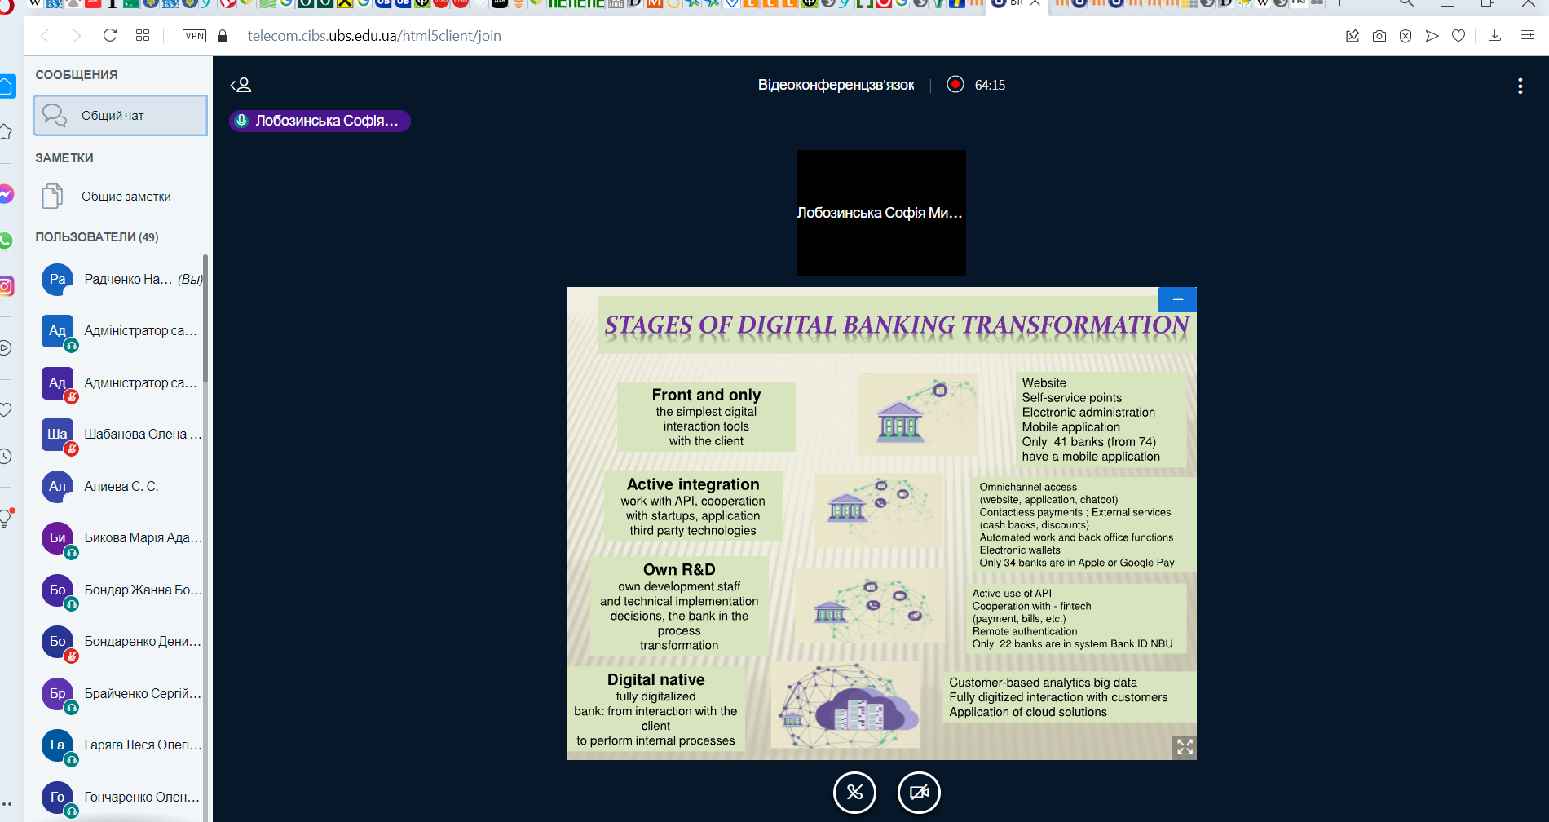Open the send arrow icon in address bar
Screen dimensions: 1549x822
(1432, 36)
